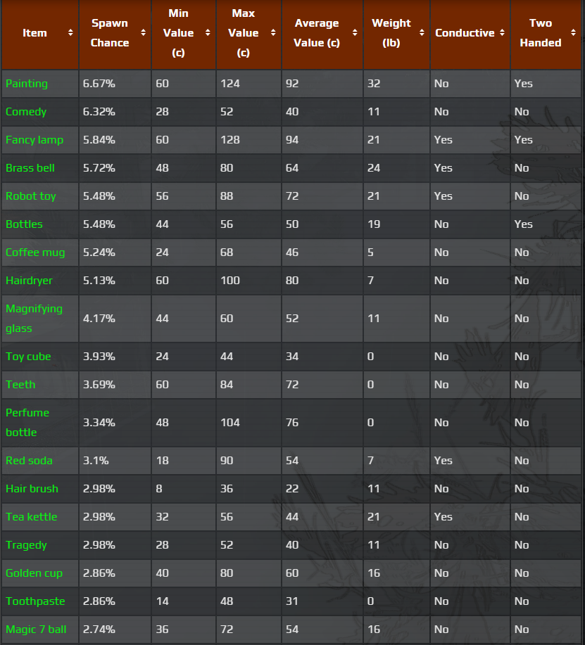Image resolution: width=585 pixels, height=645 pixels.
Task: Open the Fancy lamp item page
Action: click(x=34, y=140)
